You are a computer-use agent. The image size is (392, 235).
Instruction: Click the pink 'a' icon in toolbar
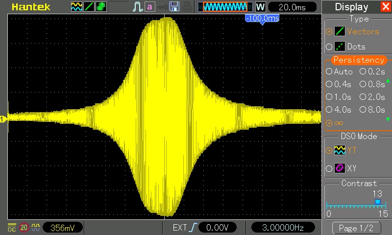tap(150, 7)
